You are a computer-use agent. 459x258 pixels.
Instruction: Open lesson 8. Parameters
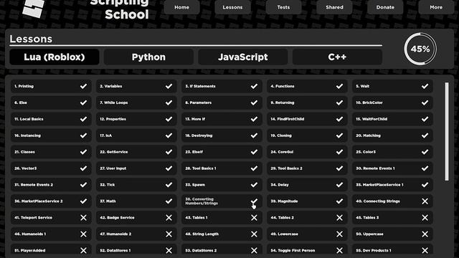(x=222, y=102)
